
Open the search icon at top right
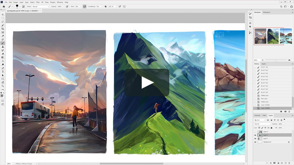pos(281,6)
